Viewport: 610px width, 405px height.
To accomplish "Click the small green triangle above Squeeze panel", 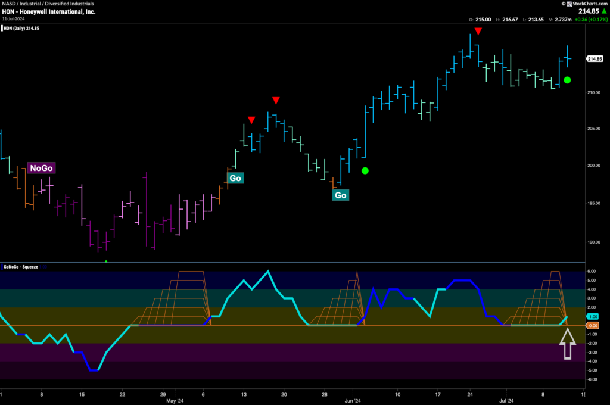I will [x=106, y=261].
